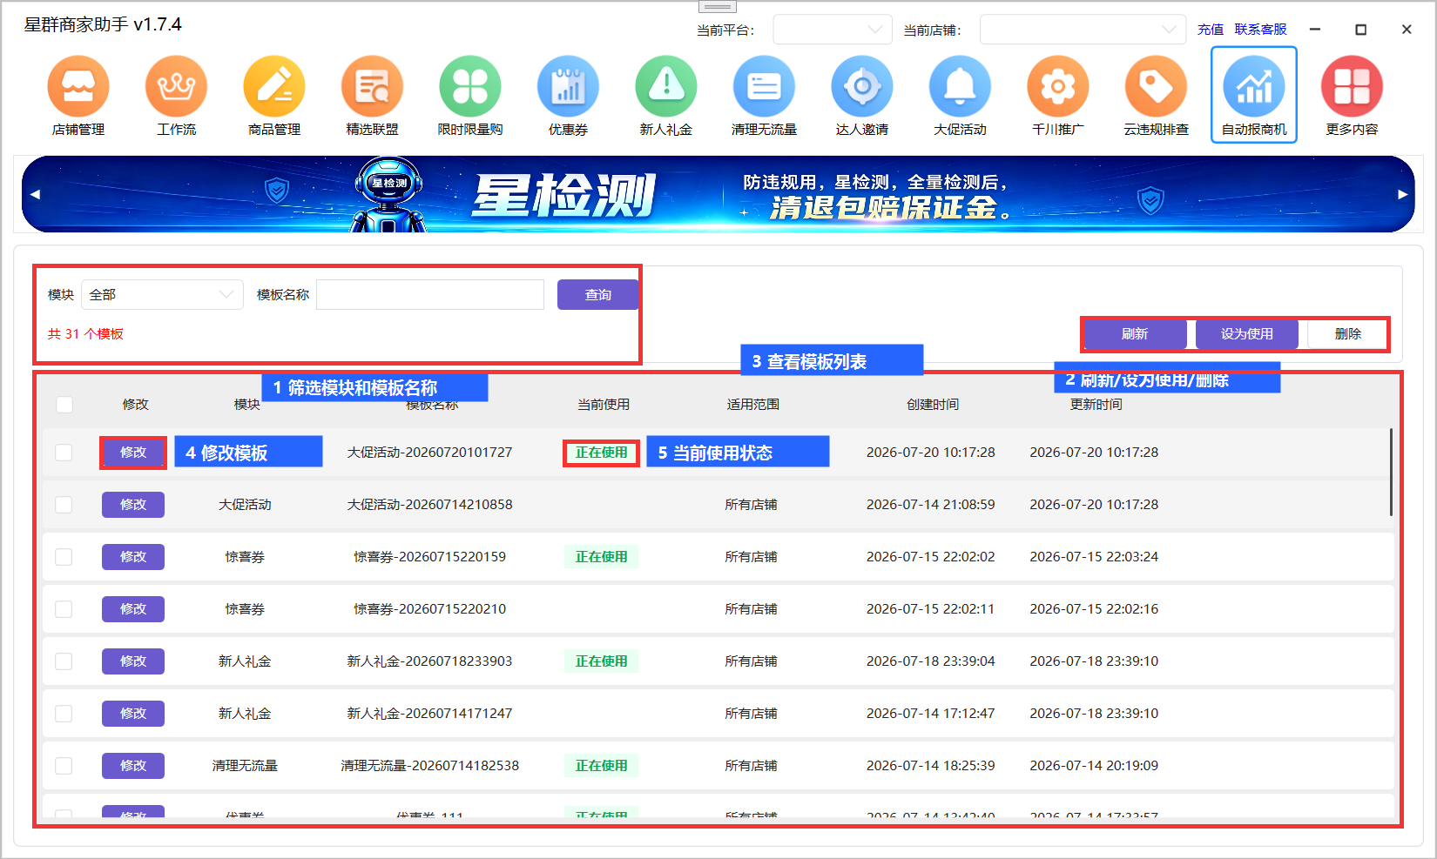Go to previous banner with left arrow
This screenshot has width=1437, height=859.
35,194
